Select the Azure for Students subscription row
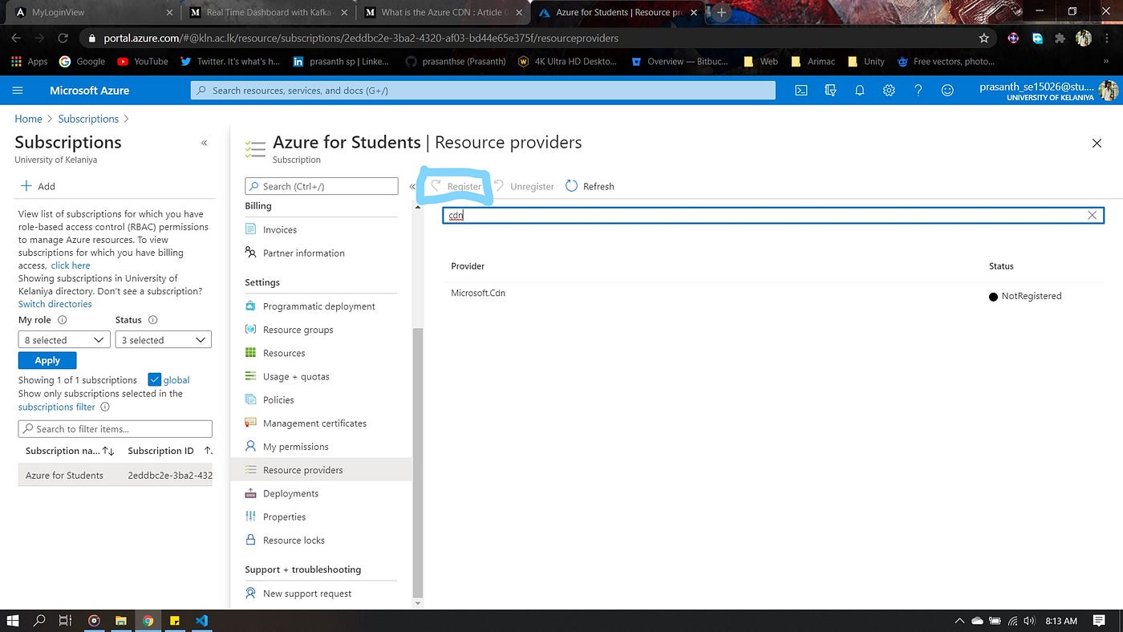The image size is (1123, 632). coord(116,475)
